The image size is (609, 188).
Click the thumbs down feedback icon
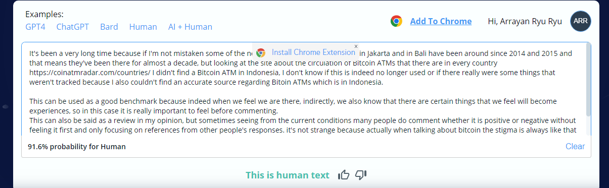pos(361,175)
